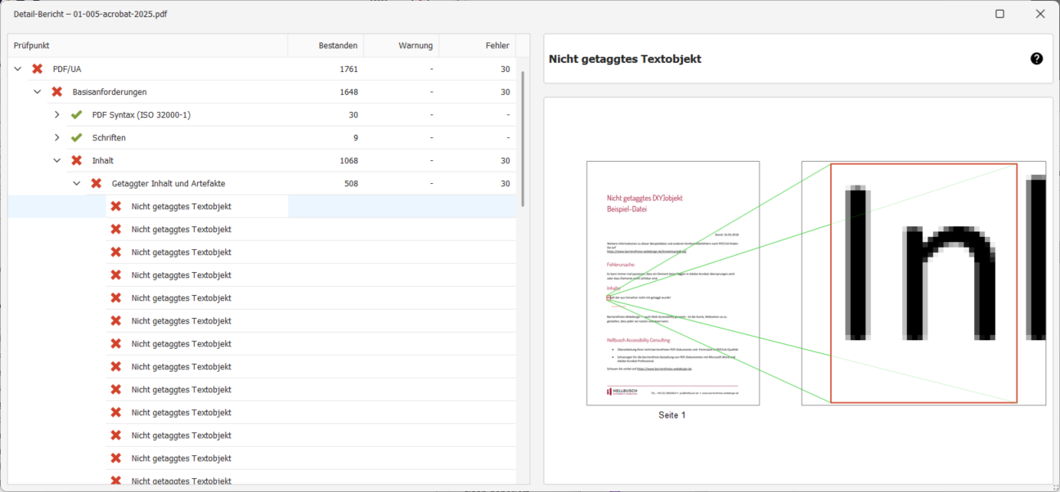Collapse the Inhalt tree node
Screen dimensions: 1060x492
point(57,161)
